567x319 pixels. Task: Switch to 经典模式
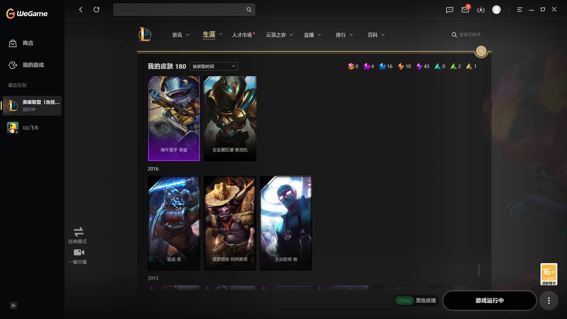pos(78,235)
